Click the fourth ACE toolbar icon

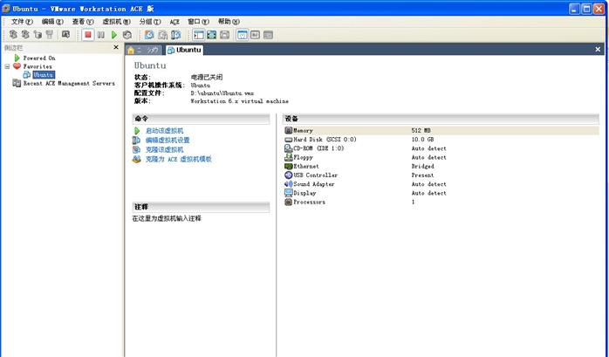[50, 35]
